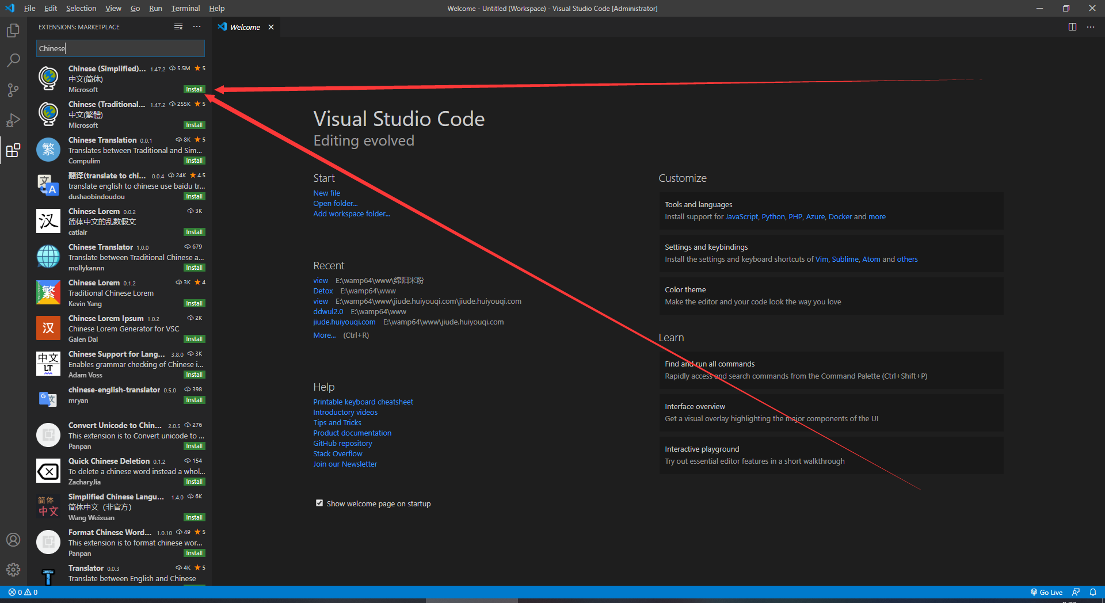The image size is (1105, 603).
Task: Show More recent items link
Action: [325, 335]
